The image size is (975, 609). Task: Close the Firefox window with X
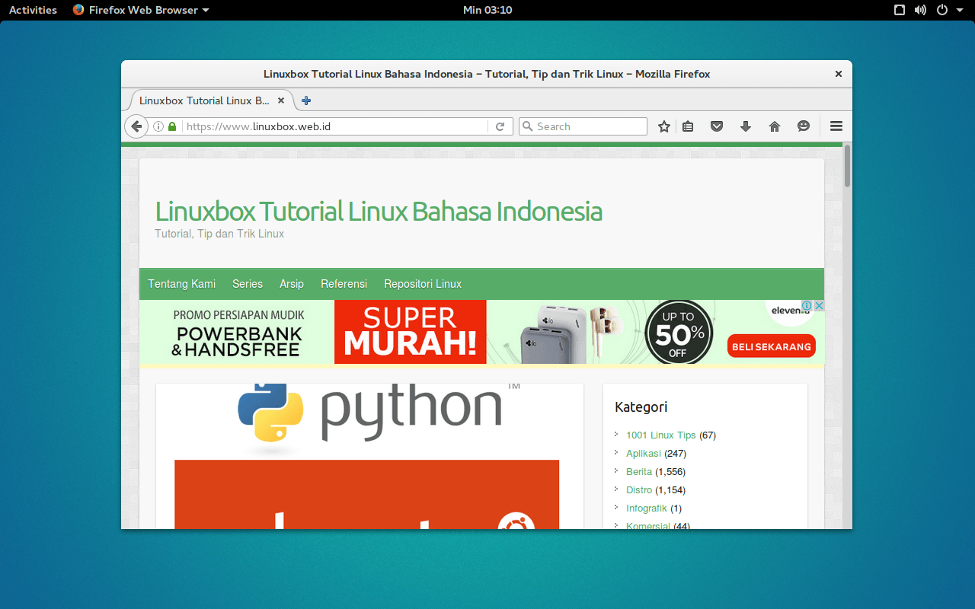[839, 74]
